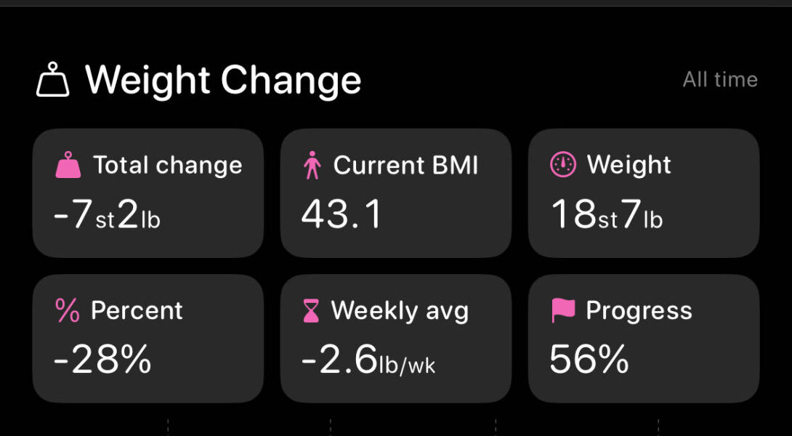
Task: Tap the 56% progress value
Action: coord(589,360)
